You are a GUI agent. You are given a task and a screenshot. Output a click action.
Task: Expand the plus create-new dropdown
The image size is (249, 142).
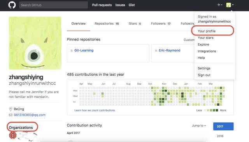pos(220,5)
